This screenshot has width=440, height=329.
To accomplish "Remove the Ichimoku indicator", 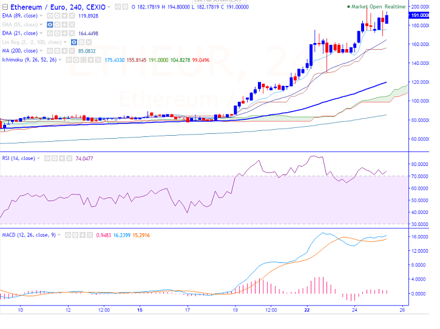I will (x=98, y=60).
